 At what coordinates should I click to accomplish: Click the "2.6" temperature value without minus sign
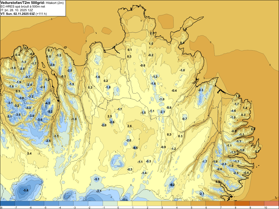point(129,126)
